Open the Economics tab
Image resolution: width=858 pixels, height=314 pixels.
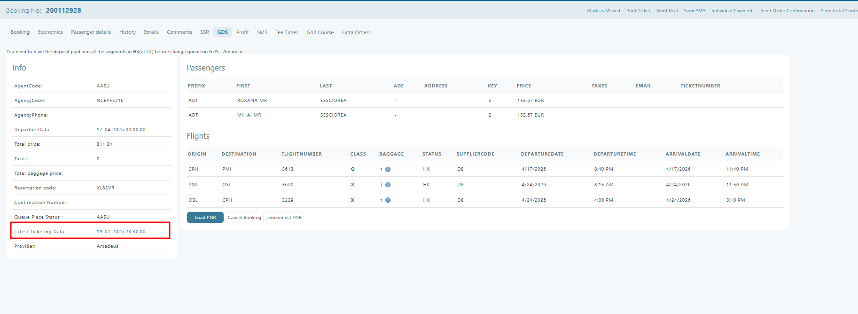point(50,32)
